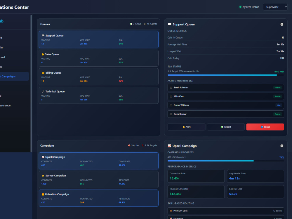Select the Support Queue card
This screenshot has width=292, height=219.
(x=98, y=39)
